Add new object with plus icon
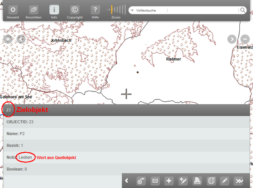The height and width of the screenshot is (188, 253). point(169,181)
